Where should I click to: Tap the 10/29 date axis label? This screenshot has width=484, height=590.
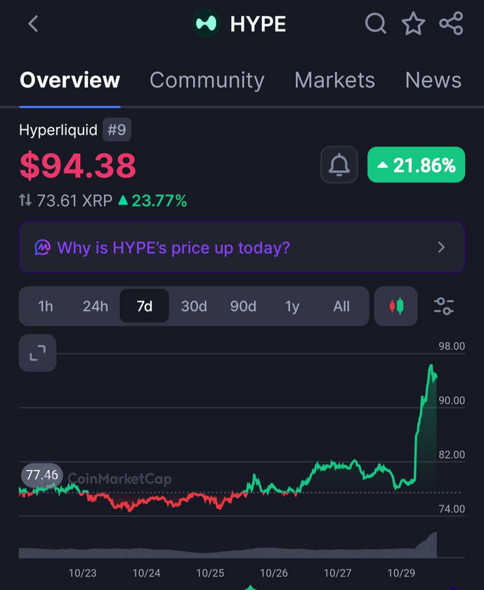[x=401, y=573]
